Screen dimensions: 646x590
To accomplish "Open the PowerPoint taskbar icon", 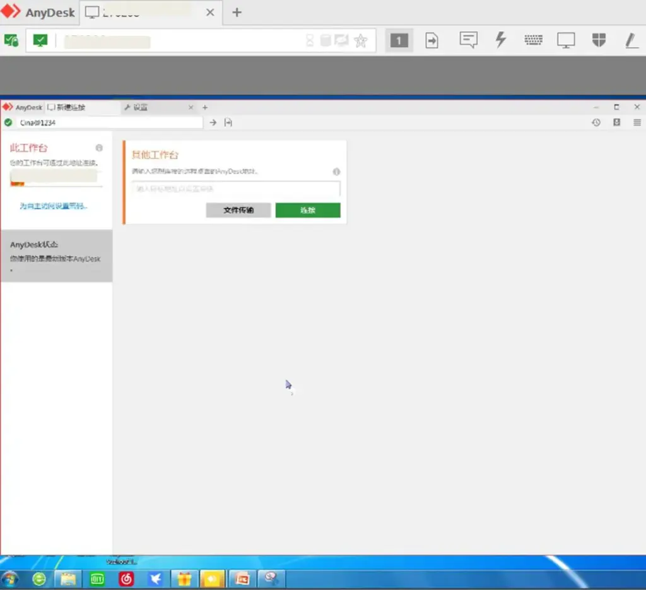I will 242,579.
